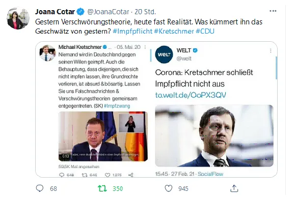Click the #Impfzwang hashtag in quoted tweet
Viewport: 296px width, 197px height.
pos(117,106)
